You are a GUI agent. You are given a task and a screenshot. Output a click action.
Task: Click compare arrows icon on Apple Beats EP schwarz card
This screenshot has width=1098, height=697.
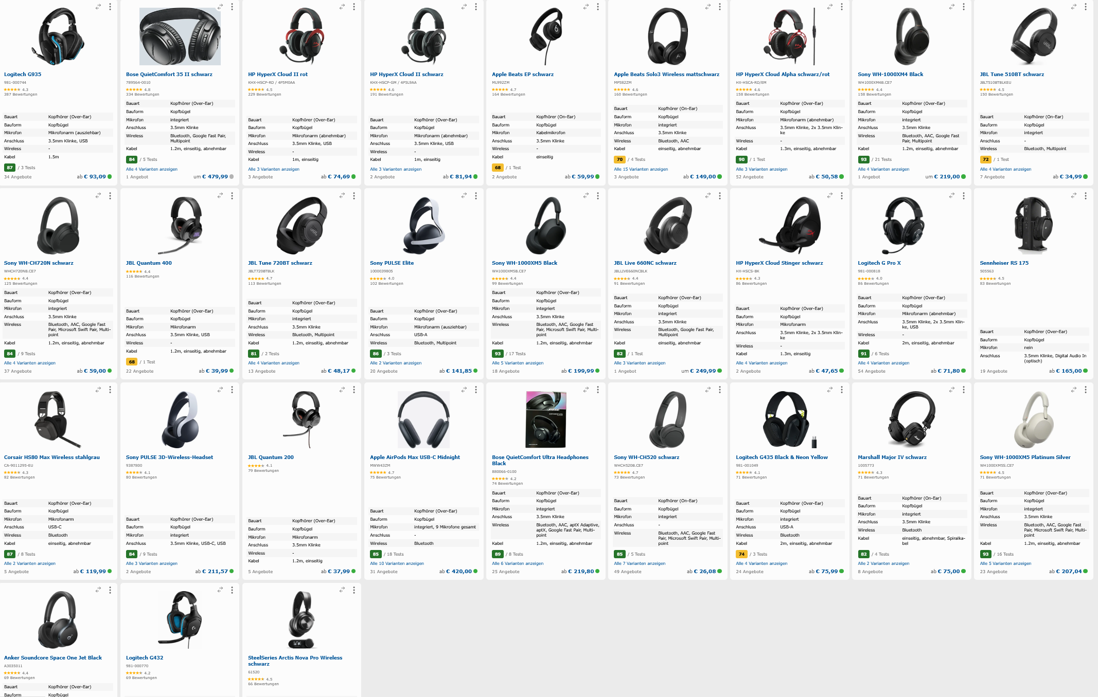pos(586,7)
